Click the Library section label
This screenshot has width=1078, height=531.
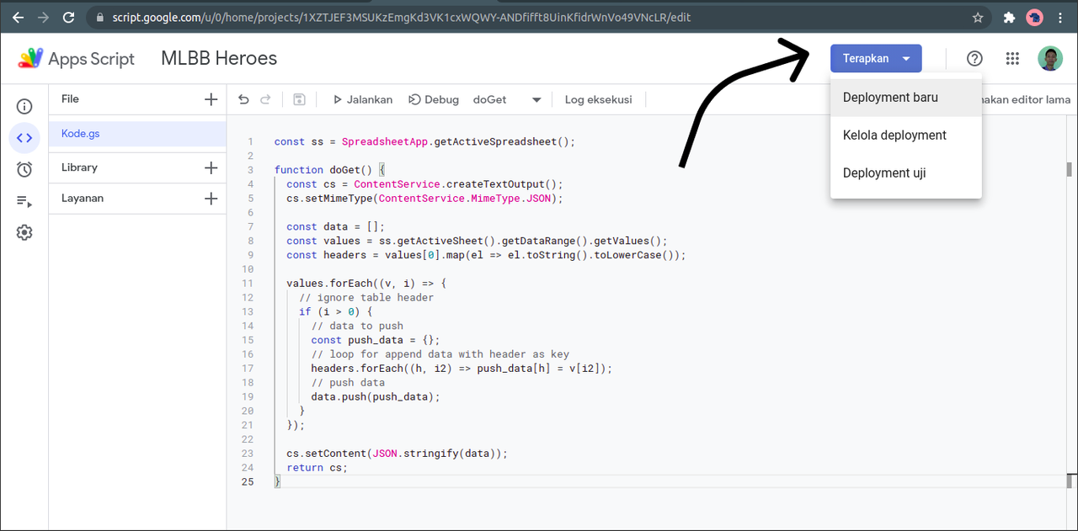pyautogui.click(x=79, y=167)
